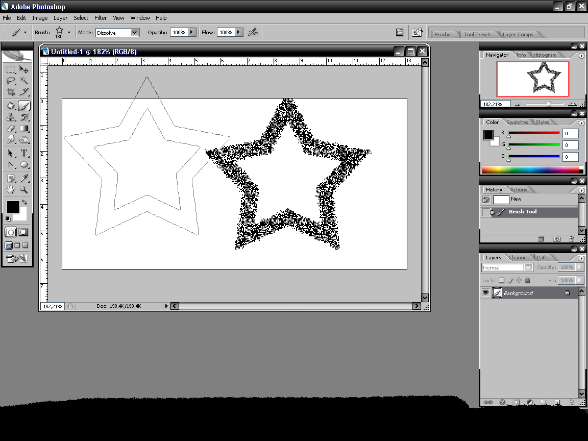Set history brush source for Brush Tool state
Image resolution: width=588 pixels, height=441 pixels.
click(x=486, y=212)
